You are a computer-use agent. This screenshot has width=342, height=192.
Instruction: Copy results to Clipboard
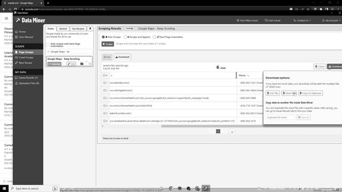310,93
